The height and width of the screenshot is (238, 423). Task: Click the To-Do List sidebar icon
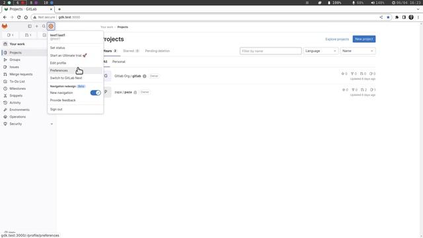(5, 81)
